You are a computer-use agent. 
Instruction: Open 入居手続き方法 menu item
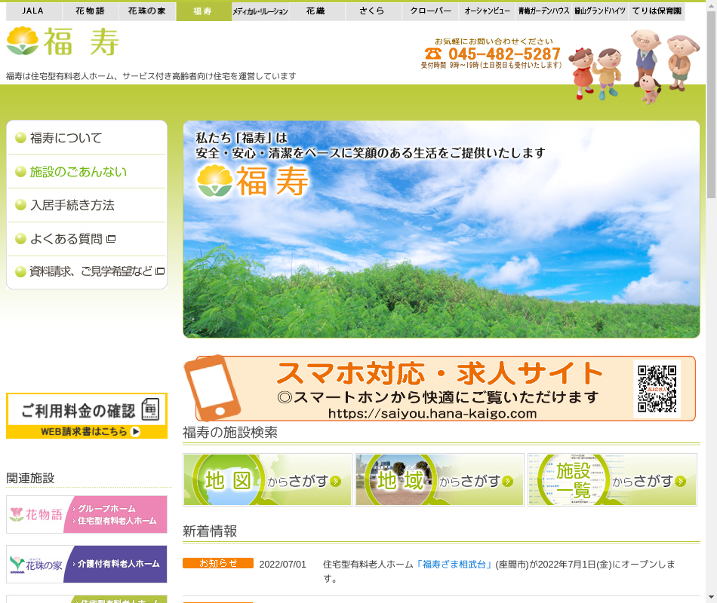(x=87, y=205)
